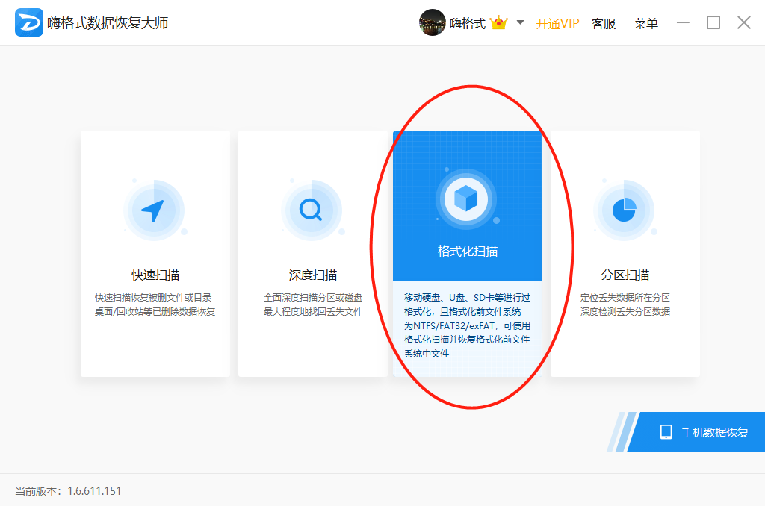
Task: Click the 快速扫描 title text
Action: 155,275
